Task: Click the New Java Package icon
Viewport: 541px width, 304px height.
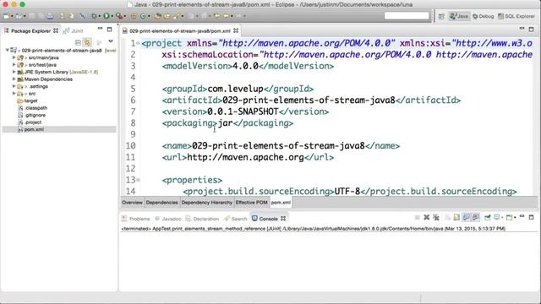Action: tap(134, 16)
